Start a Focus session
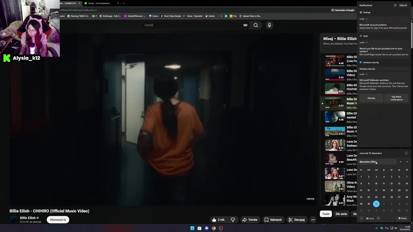The height and width of the screenshot is (232, 413). 402,218
